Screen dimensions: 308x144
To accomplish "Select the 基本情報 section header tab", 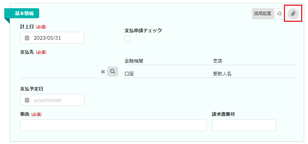I will coord(24,13).
